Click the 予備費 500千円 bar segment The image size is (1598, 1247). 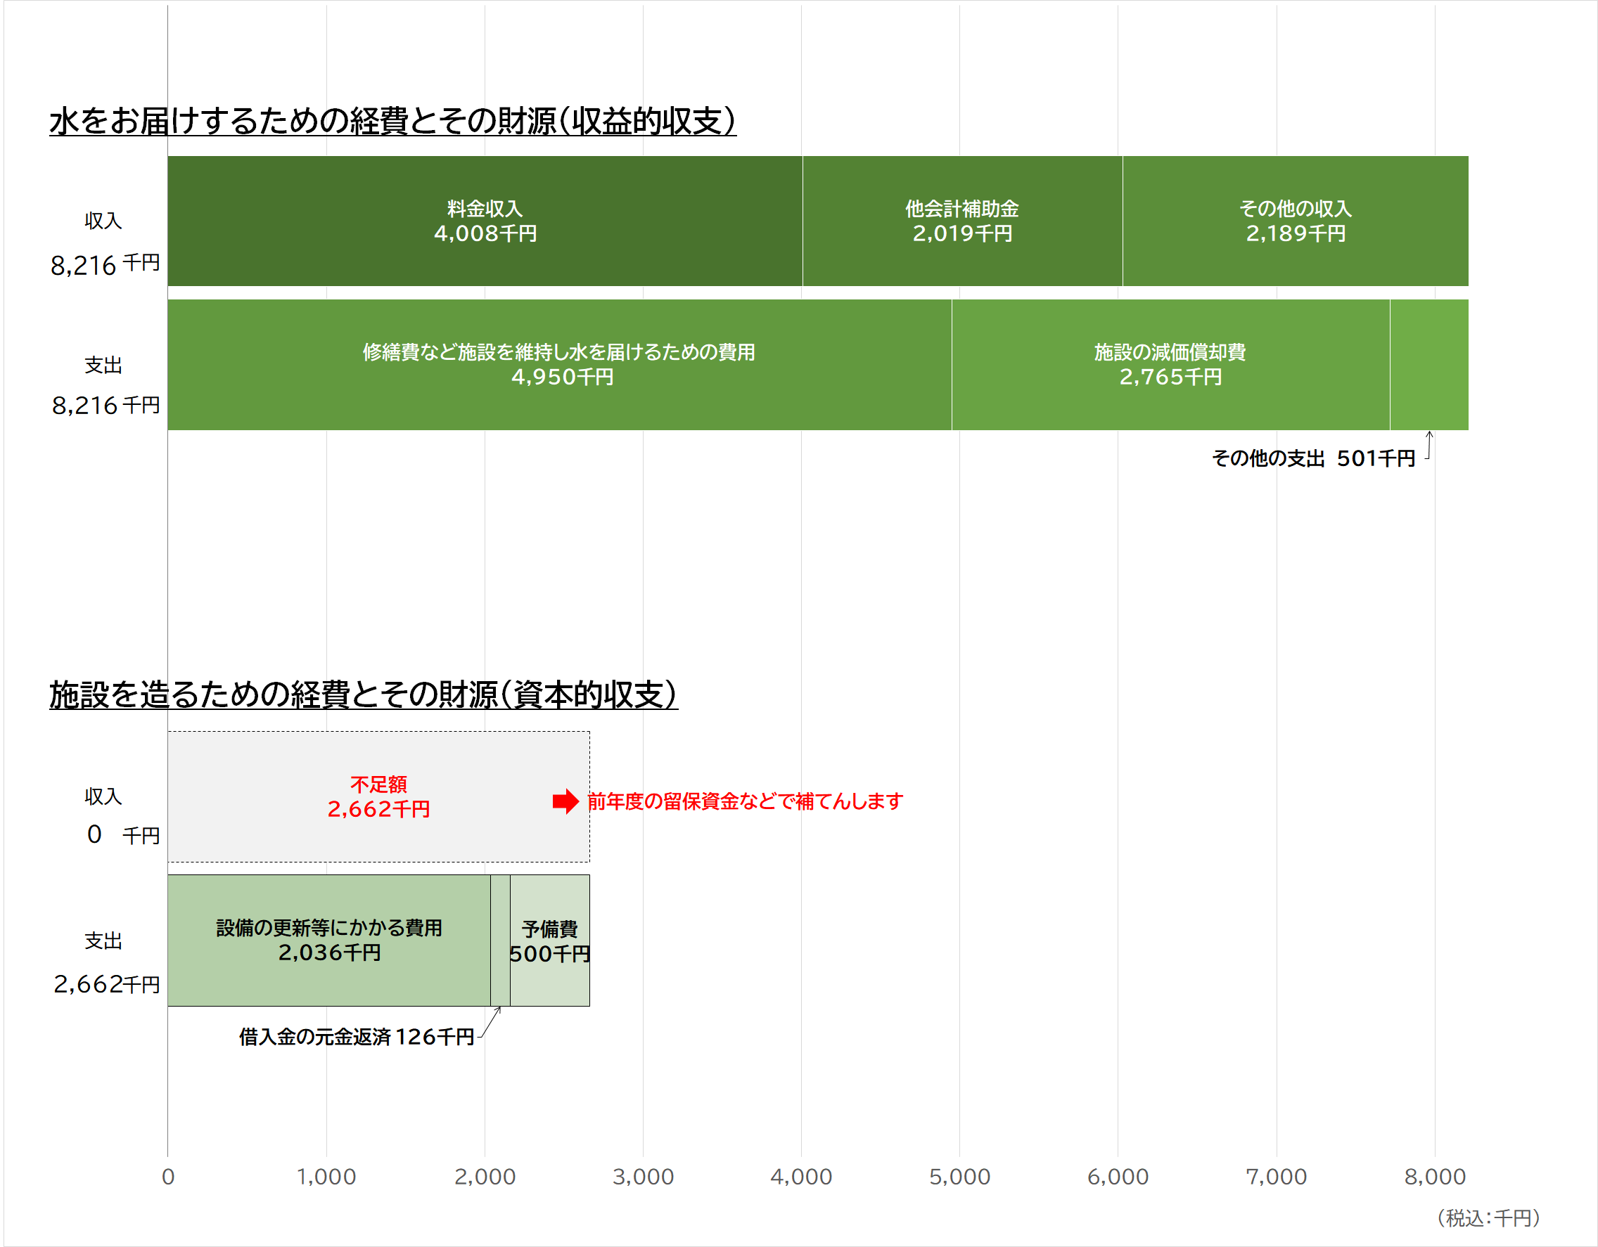(x=549, y=941)
